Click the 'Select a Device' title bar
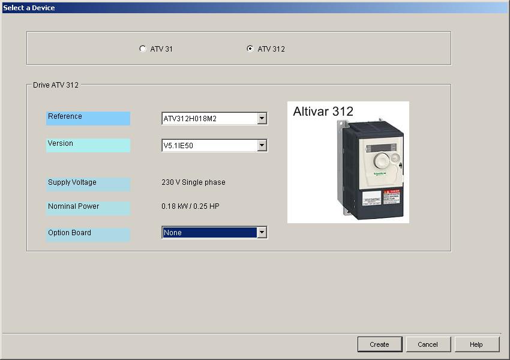 pos(255,8)
